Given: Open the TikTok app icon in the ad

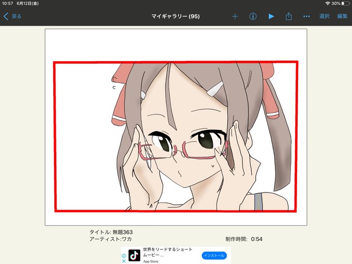Looking at the screenshot, I should point(134,255).
